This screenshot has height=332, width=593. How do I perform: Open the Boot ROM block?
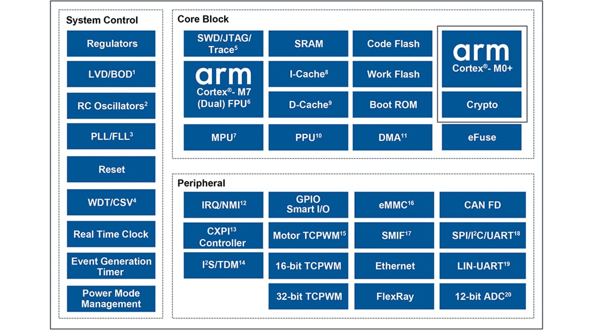[393, 104]
